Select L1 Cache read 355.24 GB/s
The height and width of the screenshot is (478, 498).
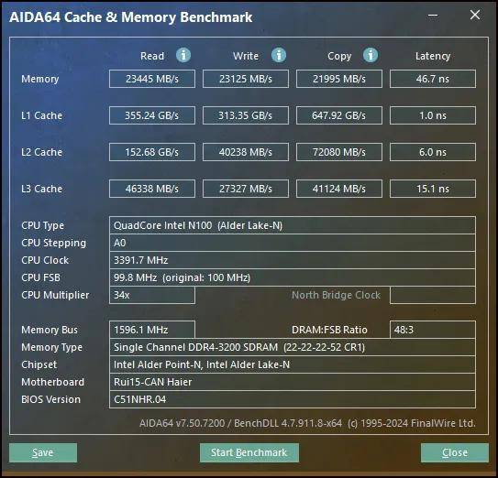(152, 115)
